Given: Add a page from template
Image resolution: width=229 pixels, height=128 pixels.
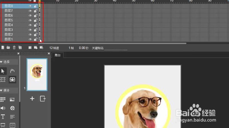Looking at the screenshot, I should tap(43, 99).
